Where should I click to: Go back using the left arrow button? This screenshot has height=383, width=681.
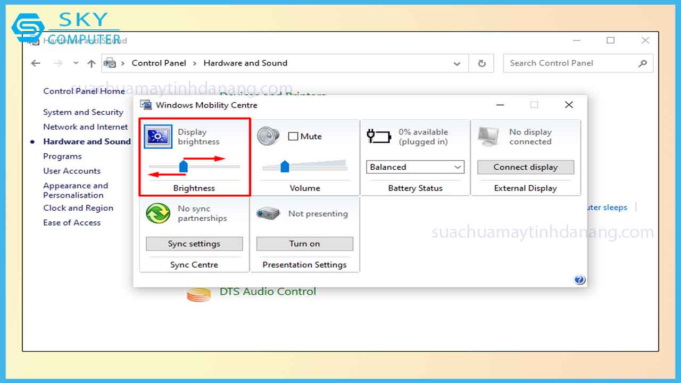point(36,63)
